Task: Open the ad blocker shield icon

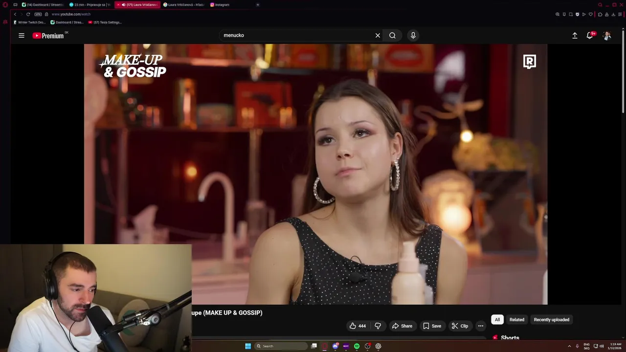Action: [577, 14]
